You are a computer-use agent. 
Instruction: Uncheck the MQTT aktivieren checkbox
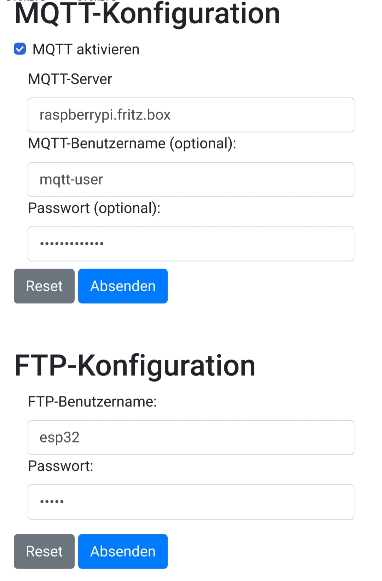20,49
